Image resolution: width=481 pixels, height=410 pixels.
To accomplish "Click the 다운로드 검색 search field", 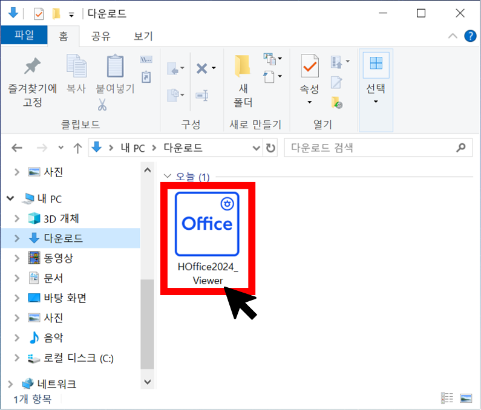I will [x=378, y=148].
